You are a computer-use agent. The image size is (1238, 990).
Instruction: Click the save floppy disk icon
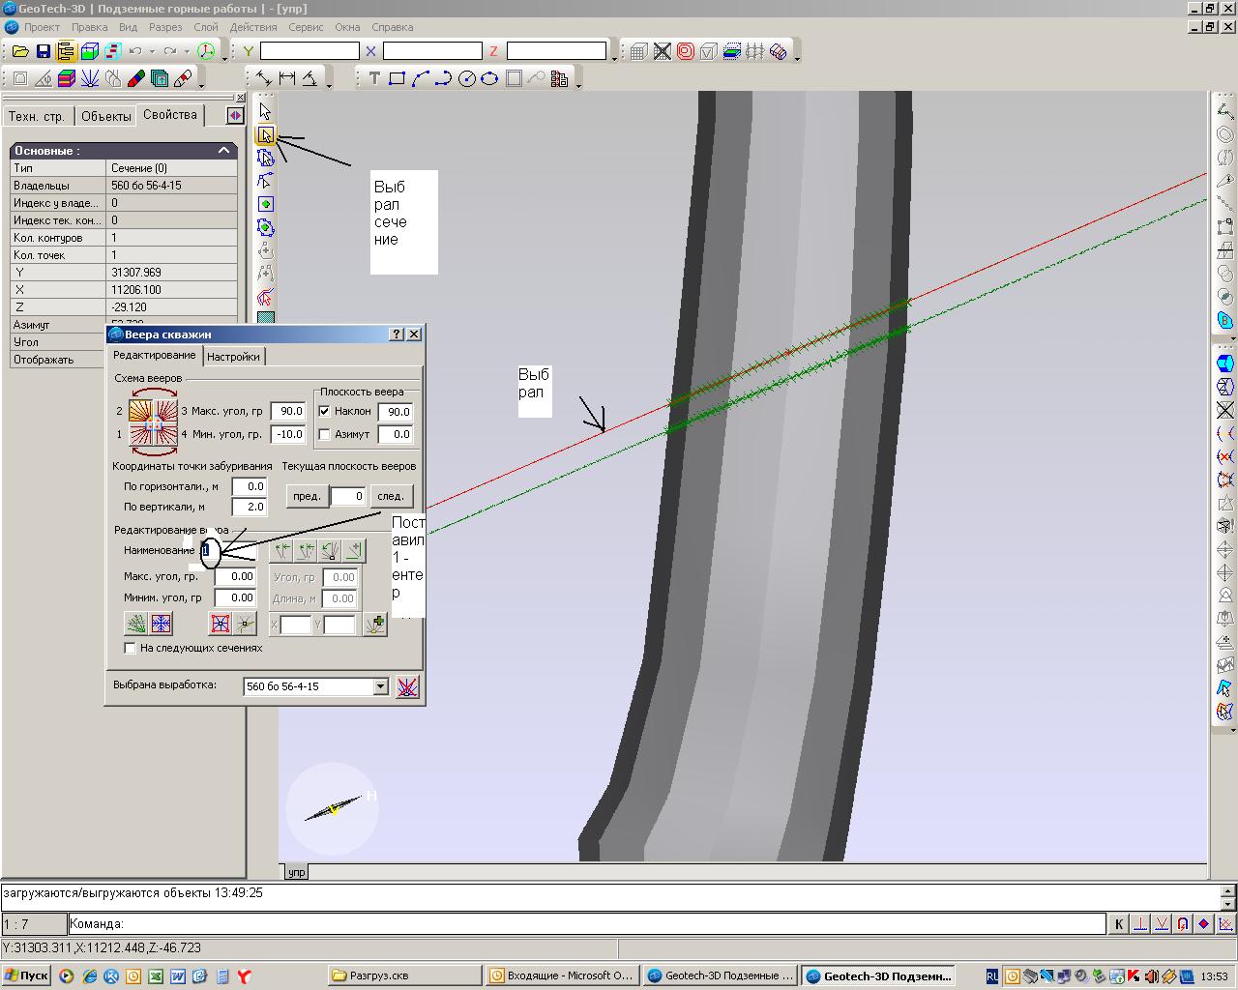point(43,51)
